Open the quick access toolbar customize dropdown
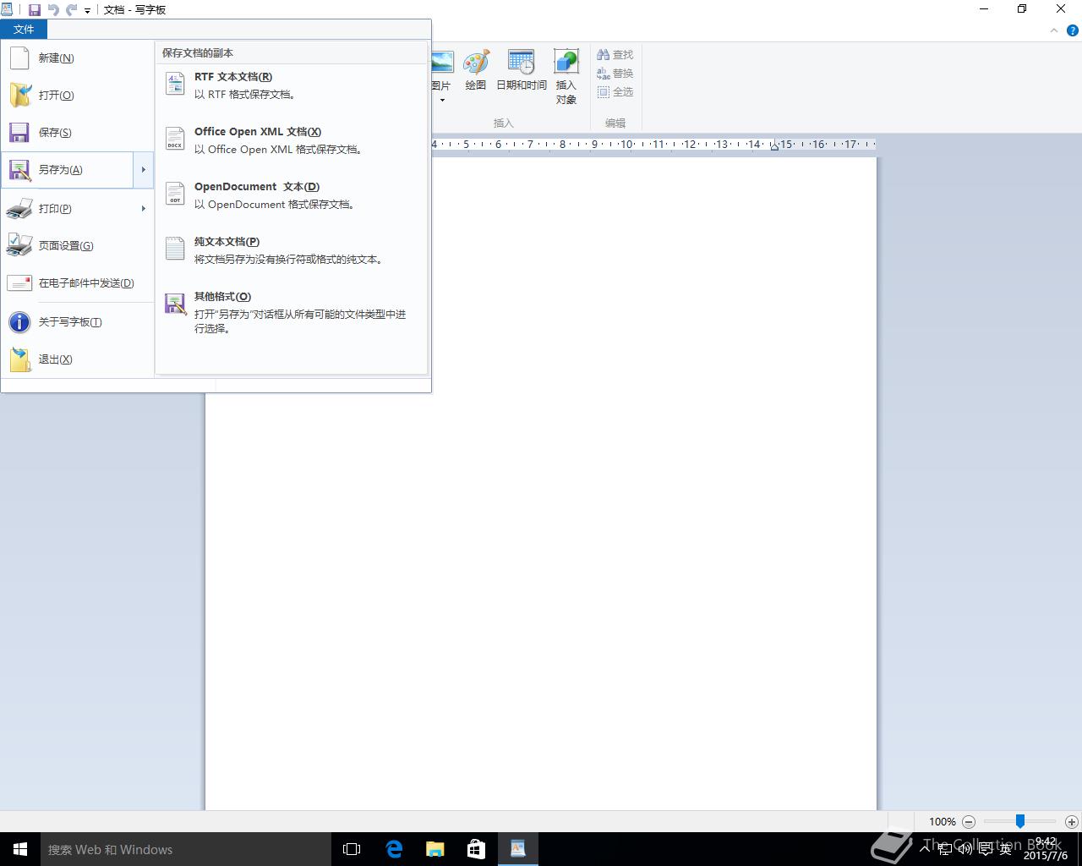Viewport: 1082px width, 866px height. [x=87, y=11]
